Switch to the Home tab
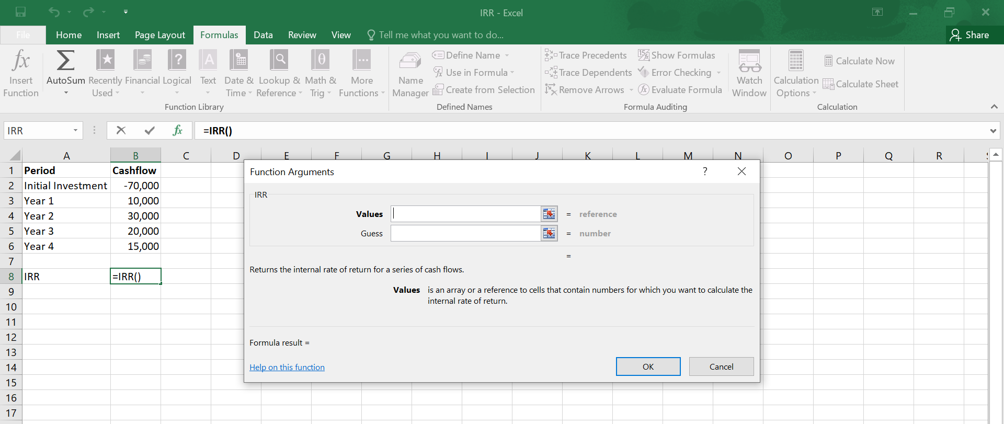 pos(69,35)
